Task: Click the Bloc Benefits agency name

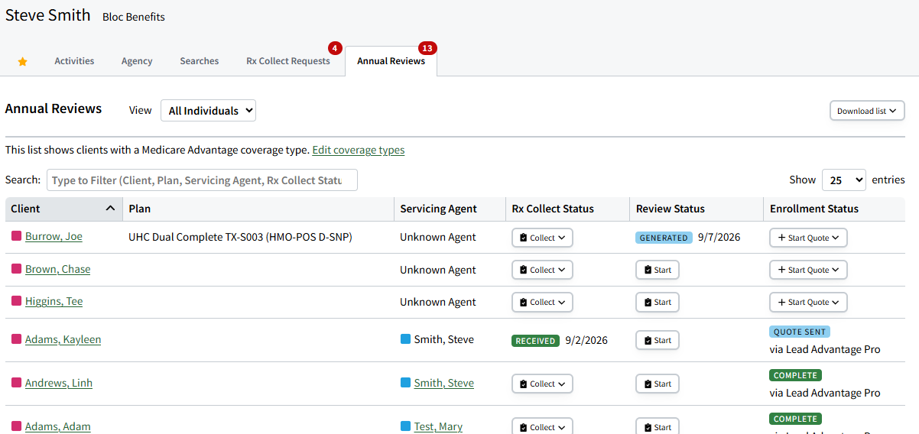Action: [x=134, y=17]
